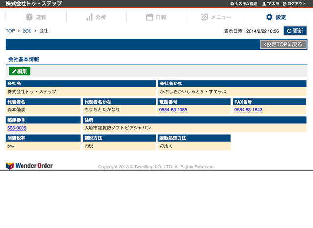The width and height of the screenshot is (313, 228).
Task: Click the ログアウト logout icon
Action: pyautogui.click(x=285, y=4)
